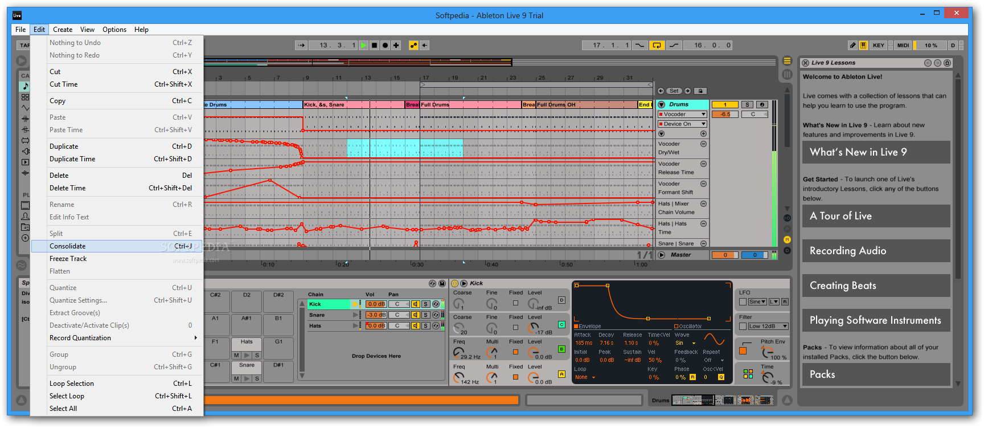
Task: Click the Follow button in transport
Action: coord(301,45)
